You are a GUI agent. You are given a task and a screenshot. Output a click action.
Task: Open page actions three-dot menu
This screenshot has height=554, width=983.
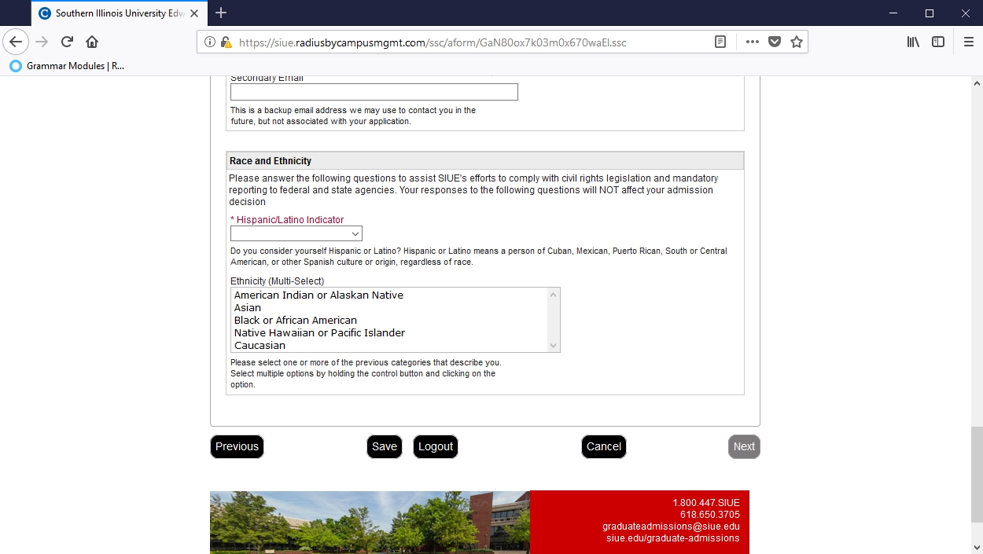pos(752,42)
